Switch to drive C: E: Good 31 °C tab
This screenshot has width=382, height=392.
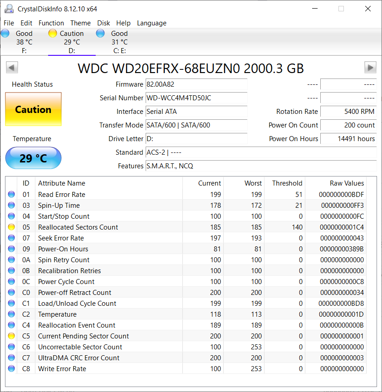(x=119, y=42)
